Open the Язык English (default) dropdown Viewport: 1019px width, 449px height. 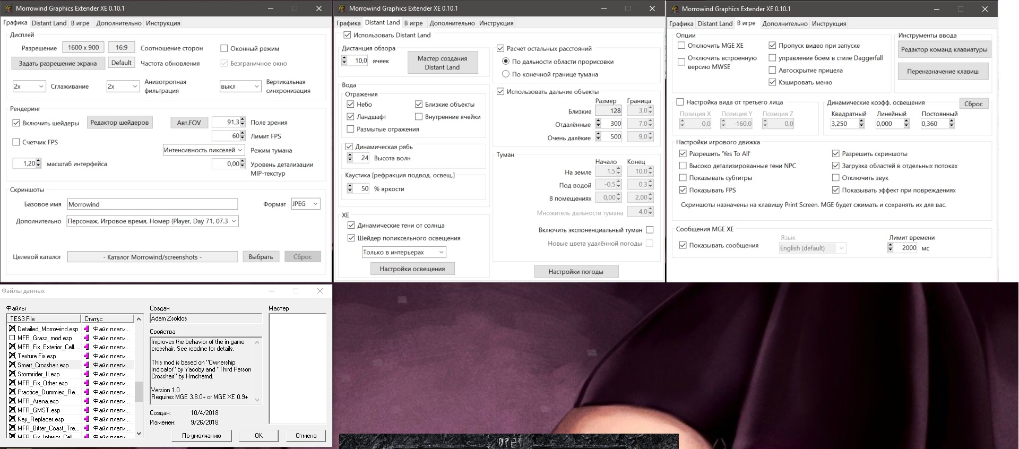click(x=812, y=248)
